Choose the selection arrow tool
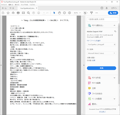Image resolution: width=120 pixels, height=115 pixels. pos(54,13)
